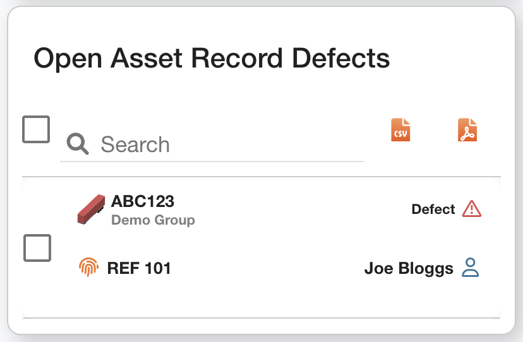
Task: Click empty gap between CSV and PDF icons
Action: 434,130
